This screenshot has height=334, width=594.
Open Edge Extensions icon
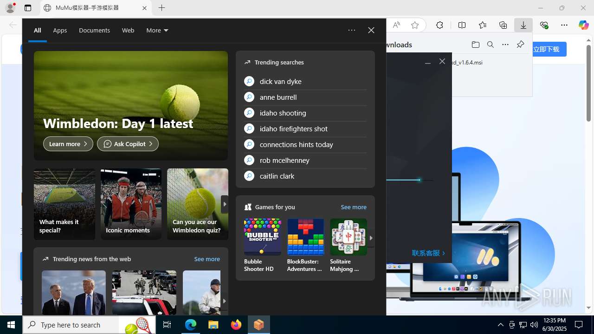[439, 25]
